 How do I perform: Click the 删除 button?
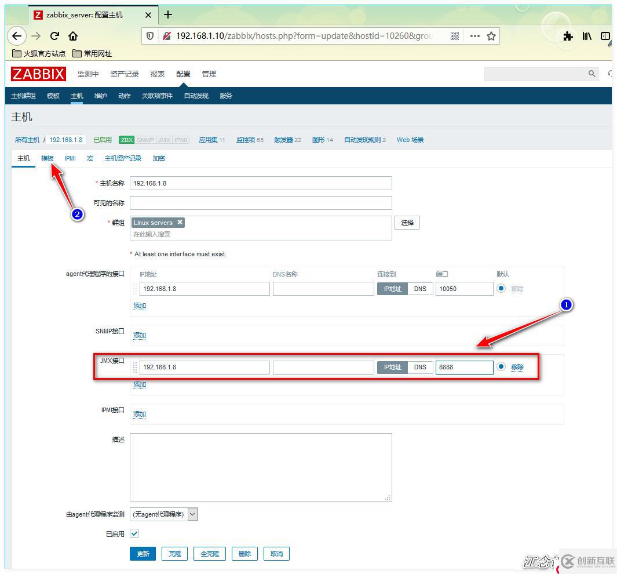click(x=244, y=554)
